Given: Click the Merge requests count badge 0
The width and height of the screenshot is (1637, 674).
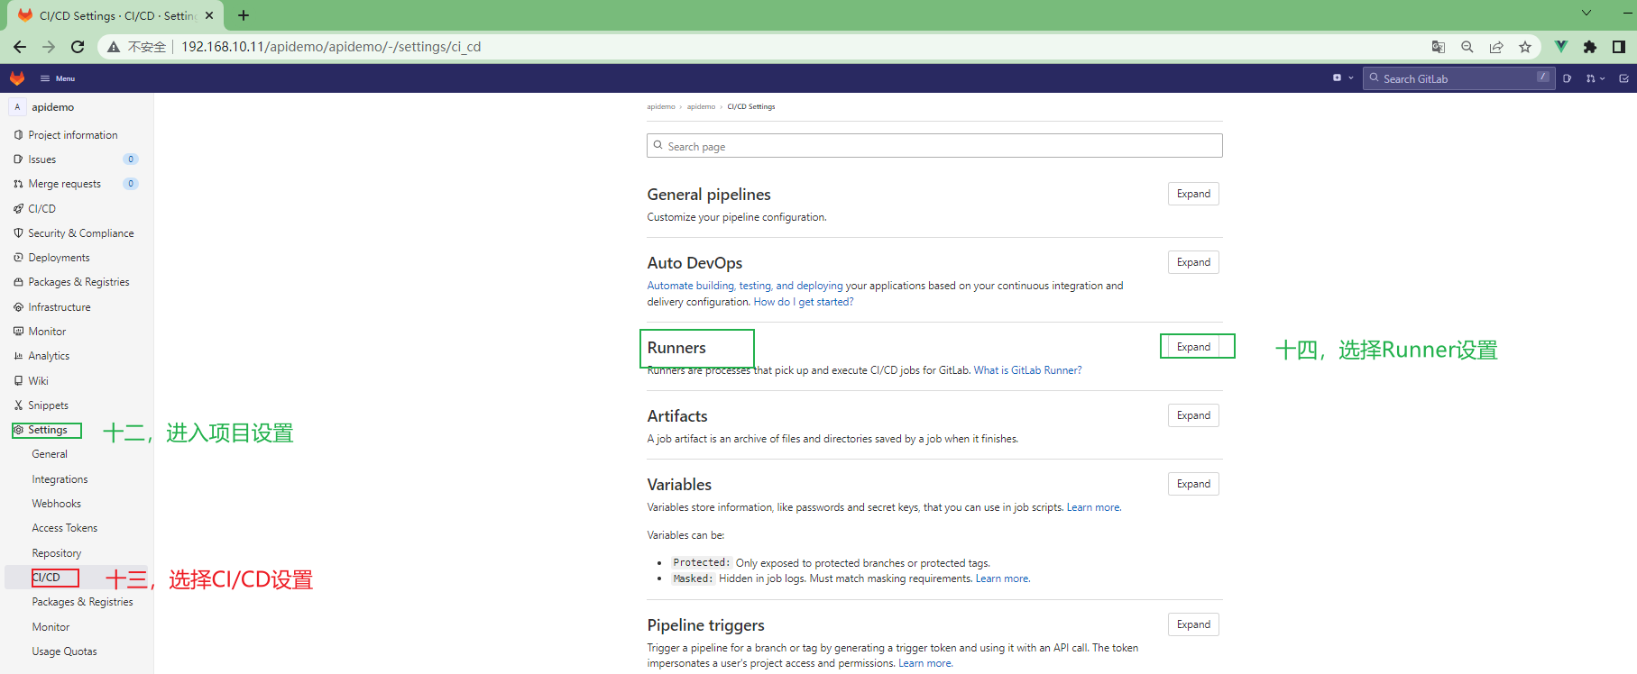Looking at the screenshot, I should tap(131, 184).
